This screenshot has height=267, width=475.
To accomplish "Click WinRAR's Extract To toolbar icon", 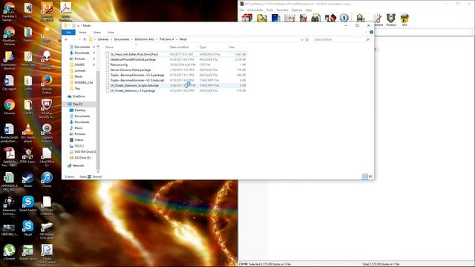I will [x=262, y=18].
